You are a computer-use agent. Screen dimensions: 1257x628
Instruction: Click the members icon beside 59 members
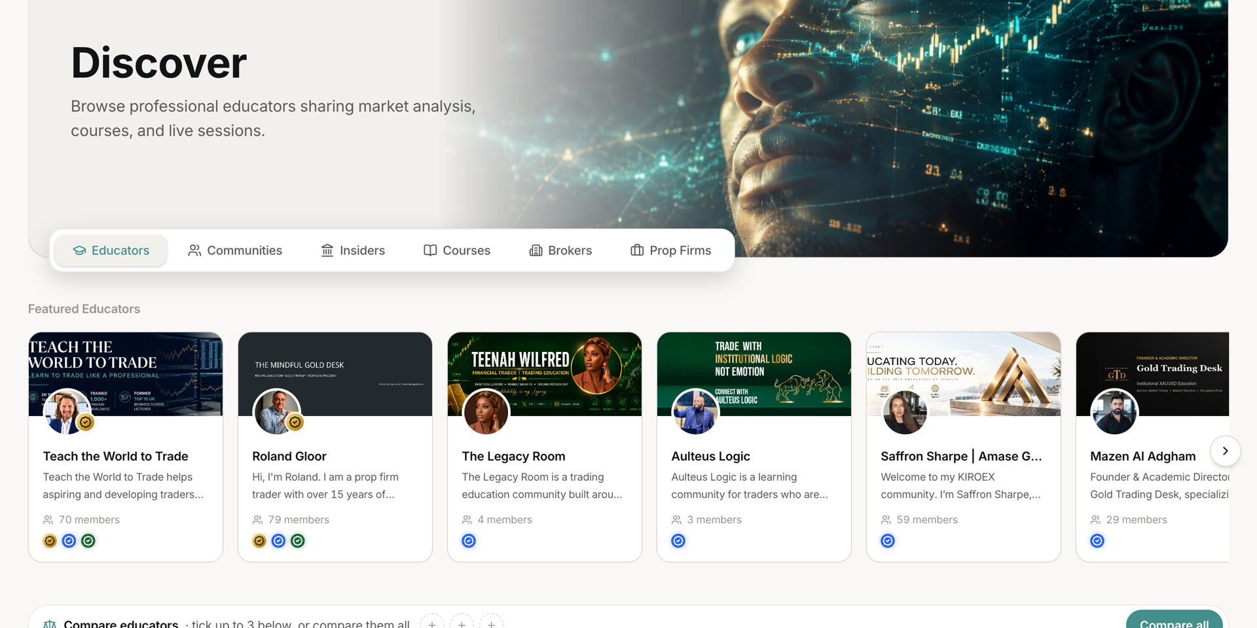(x=886, y=519)
